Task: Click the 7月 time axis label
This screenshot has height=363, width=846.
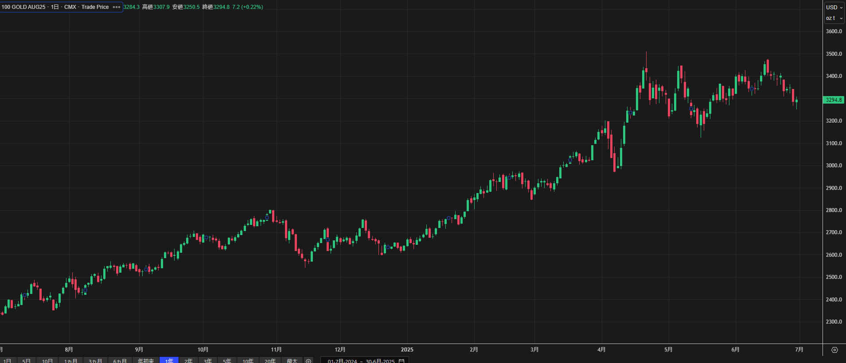Action: point(799,350)
